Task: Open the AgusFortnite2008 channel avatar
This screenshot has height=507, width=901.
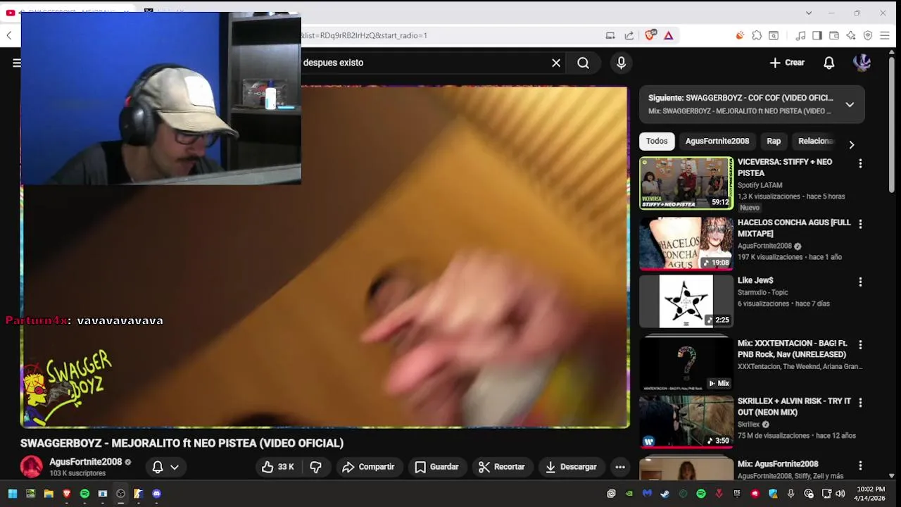Action: click(x=32, y=467)
